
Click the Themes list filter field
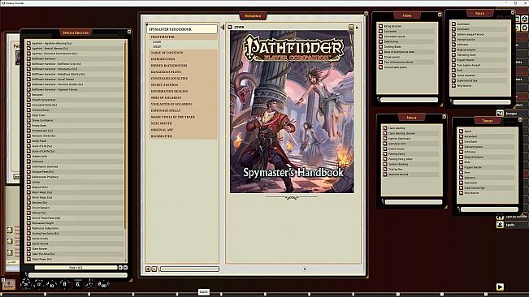pyautogui.click(x=489, y=209)
